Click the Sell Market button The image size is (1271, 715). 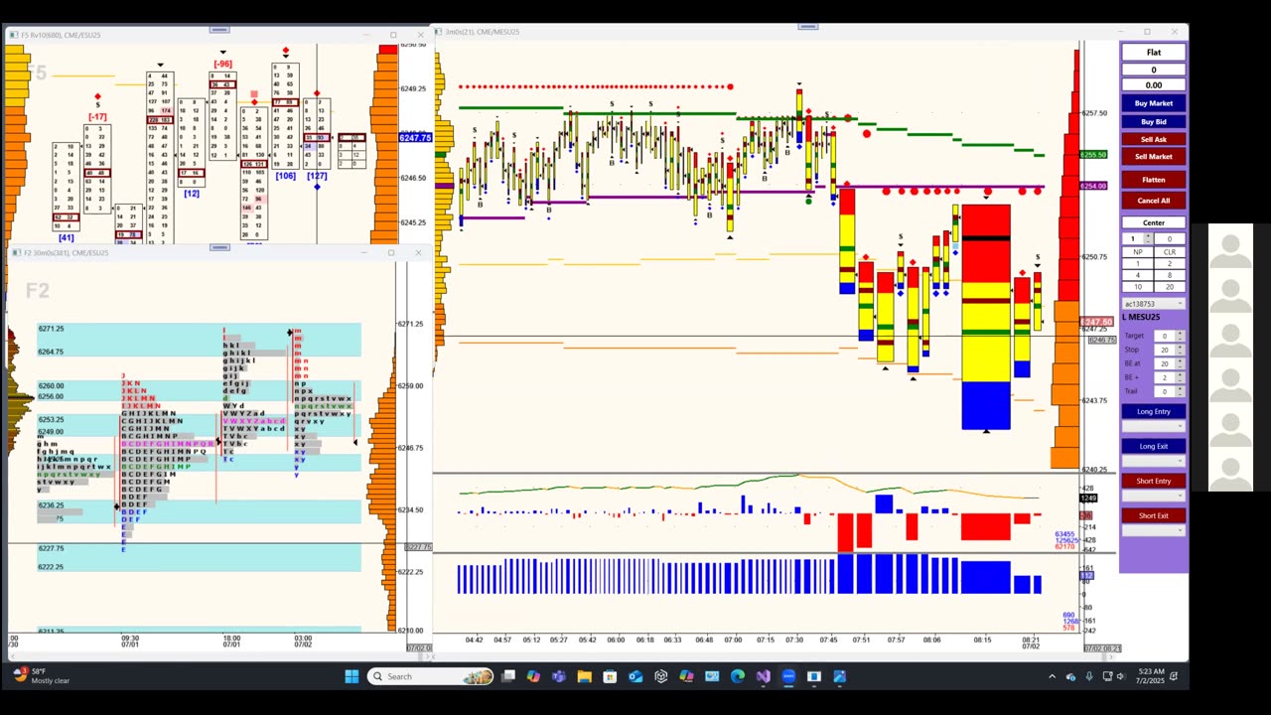point(1154,156)
